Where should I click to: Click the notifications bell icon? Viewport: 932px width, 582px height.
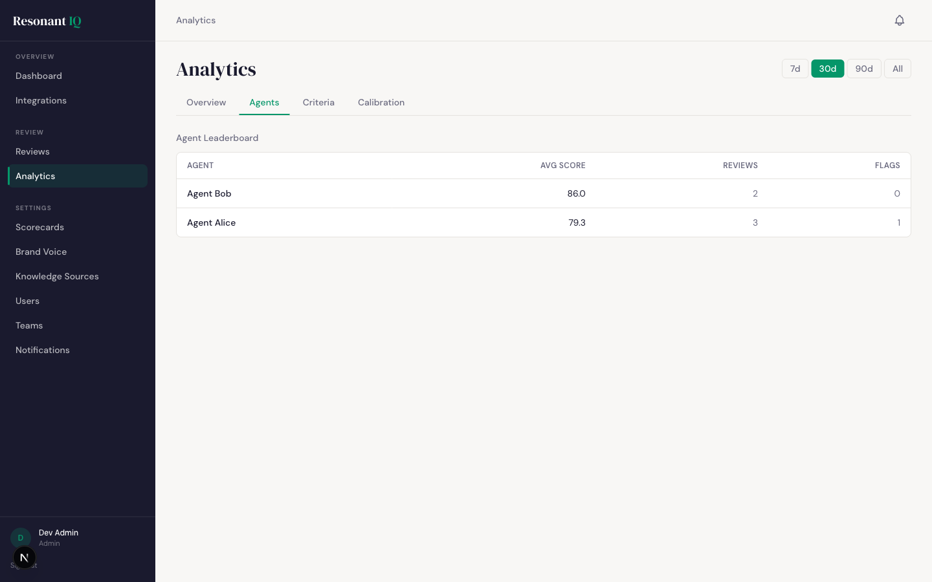(899, 21)
